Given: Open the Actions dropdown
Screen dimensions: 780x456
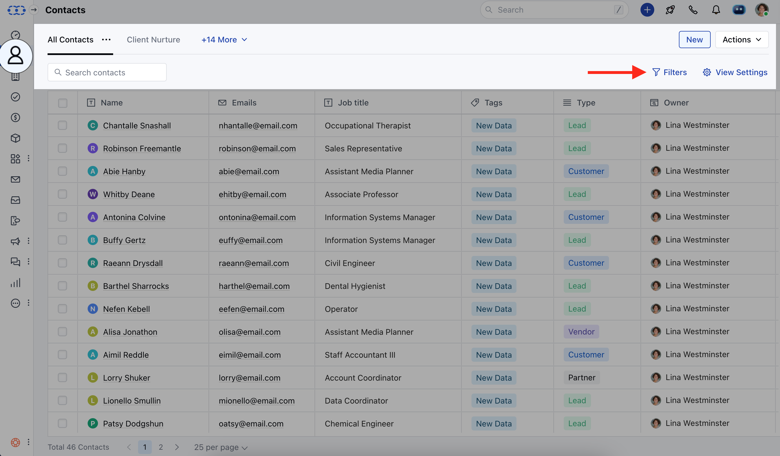Looking at the screenshot, I should pos(742,39).
